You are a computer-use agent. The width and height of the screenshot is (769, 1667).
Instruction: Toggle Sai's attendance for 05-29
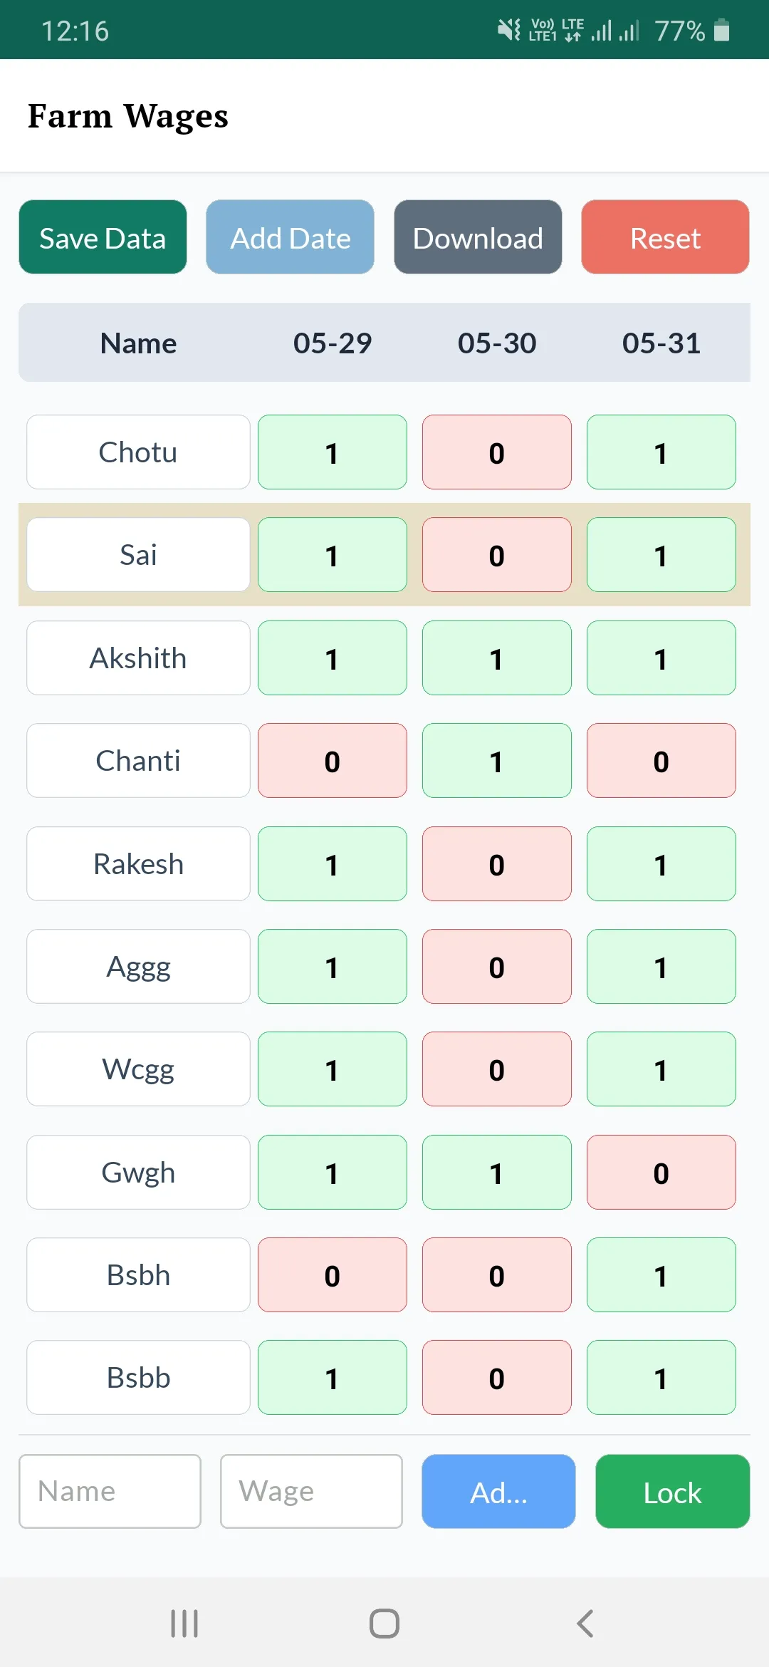(x=332, y=555)
